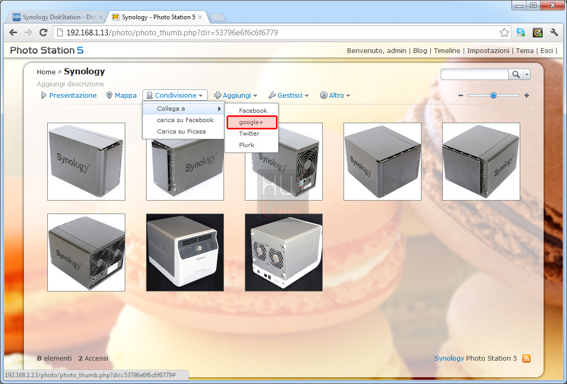
Task: Open Impostazioni settings
Action: pyautogui.click(x=488, y=50)
